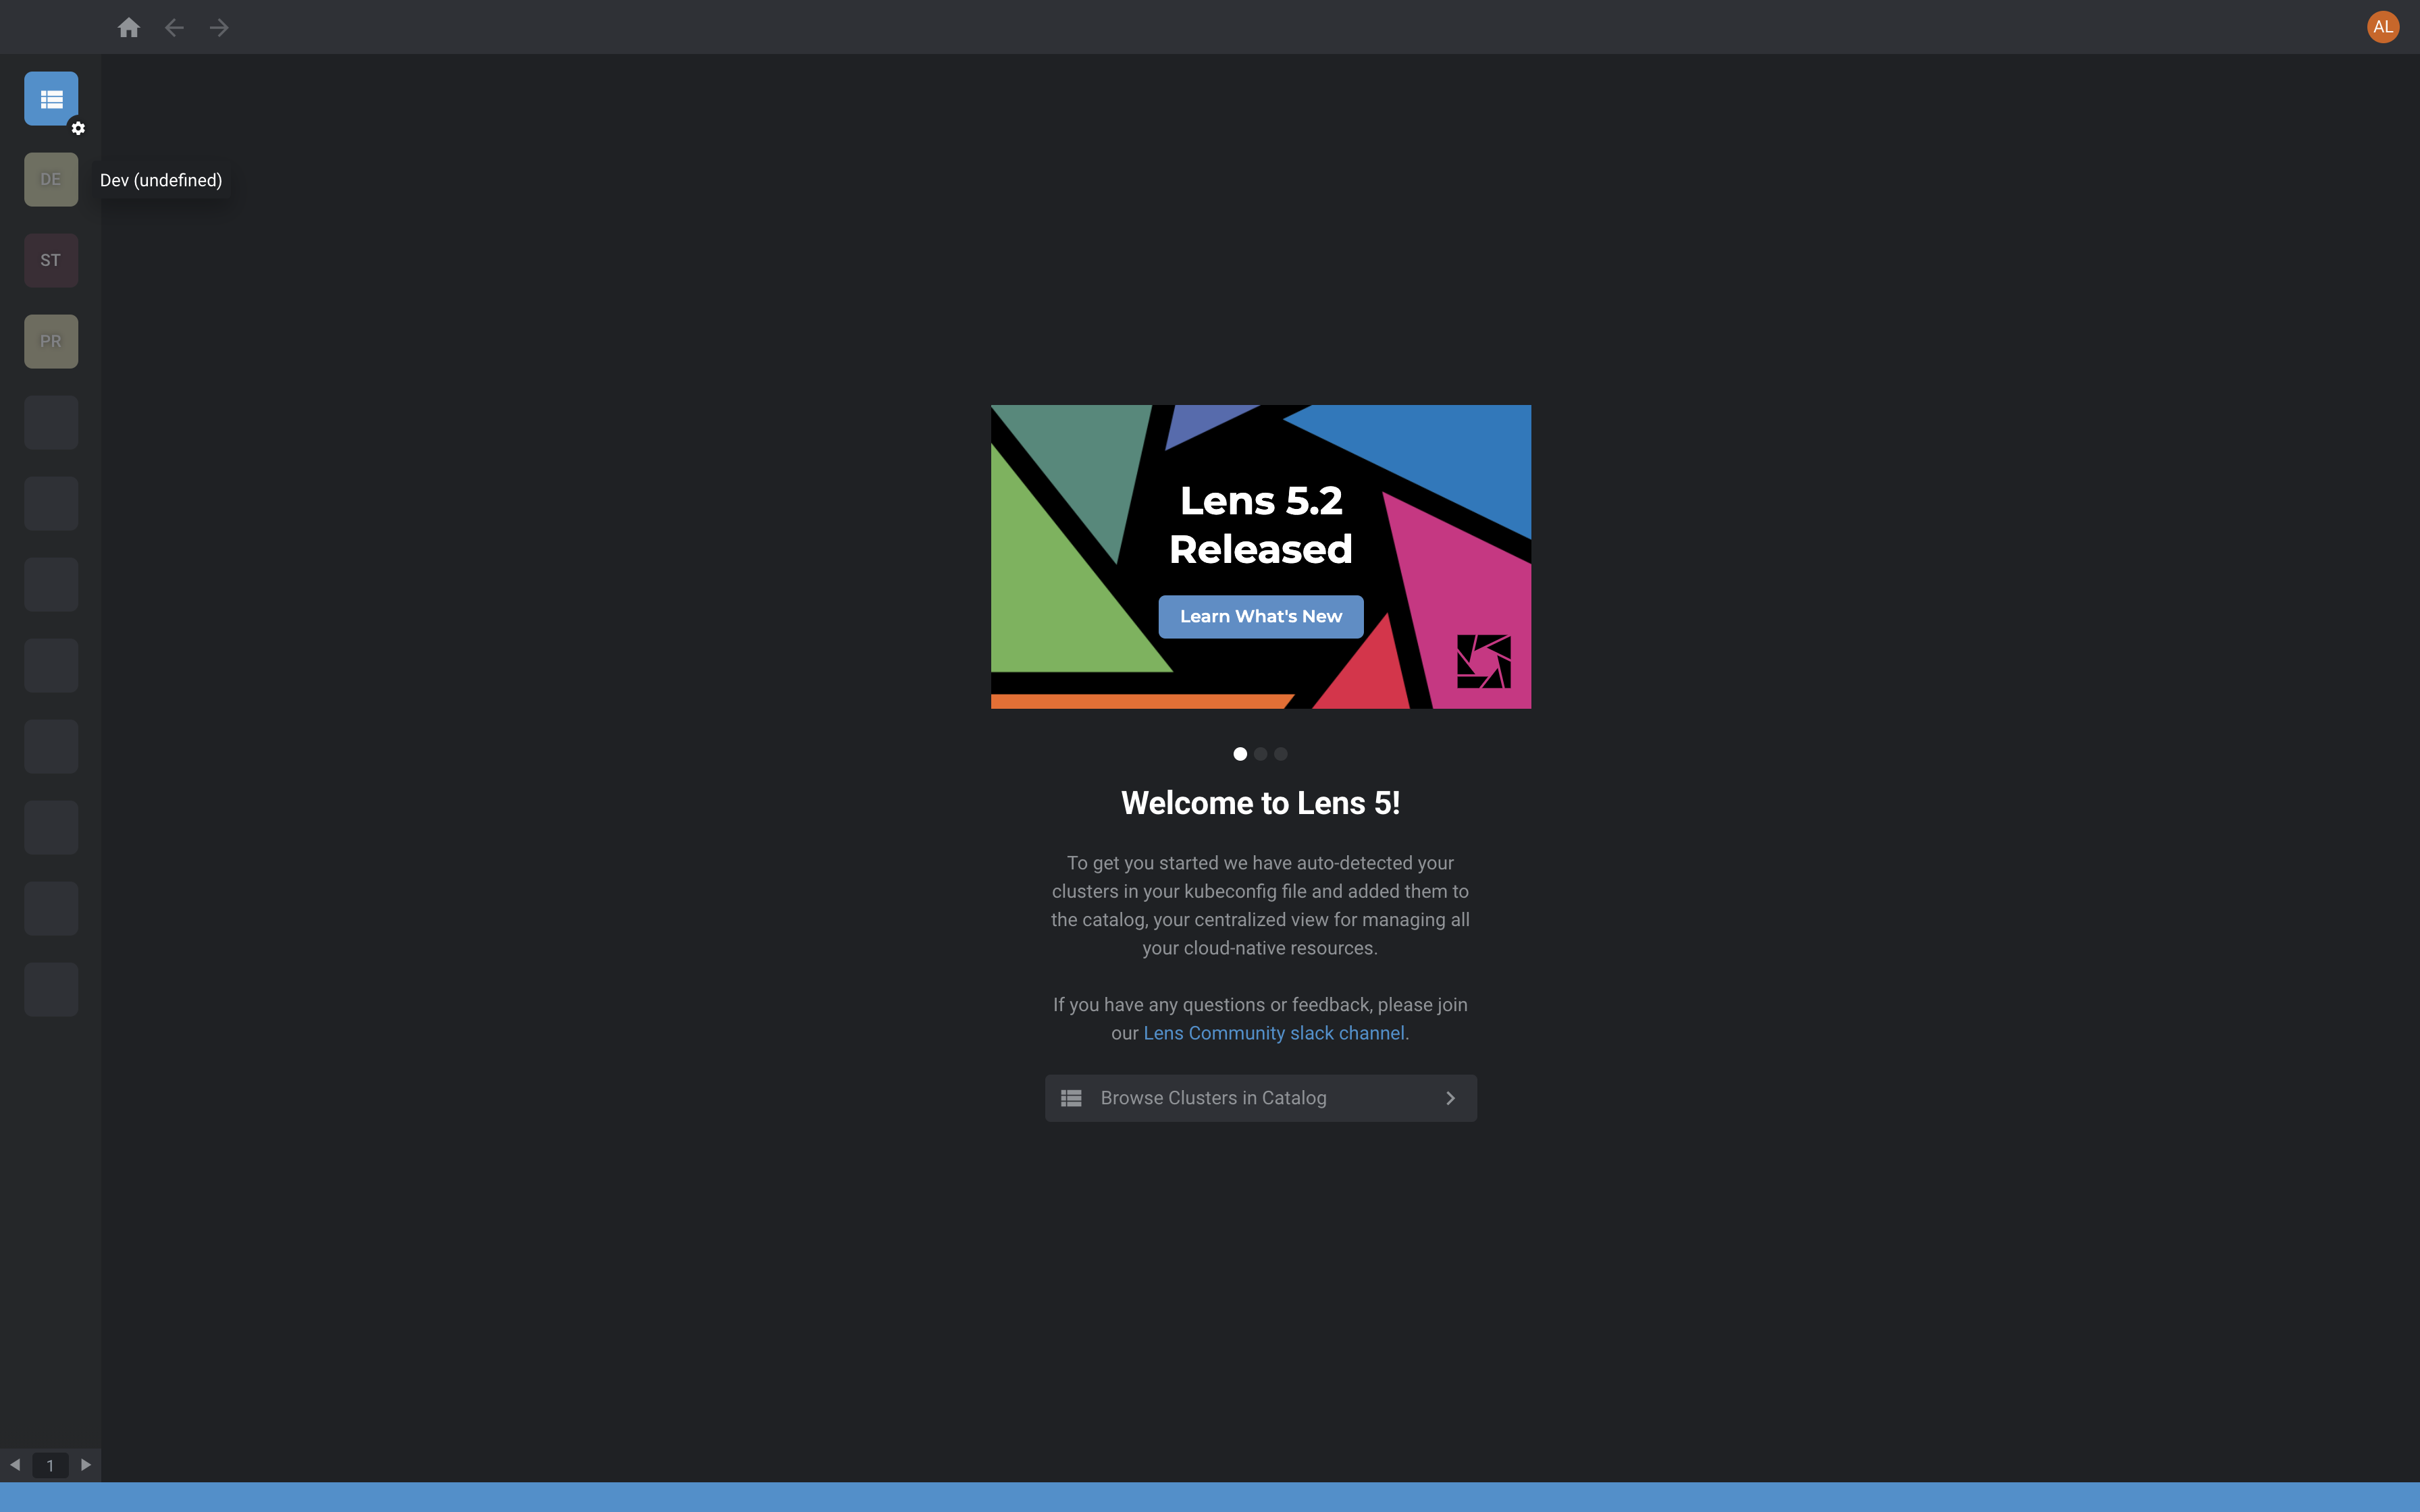
Task: Navigate forward with right arrow
Action: pos(219,27)
